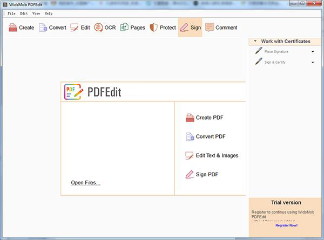Screen dimensions: 324x240
Task: Click the Place Signature label
Action: click(x=276, y=52)
